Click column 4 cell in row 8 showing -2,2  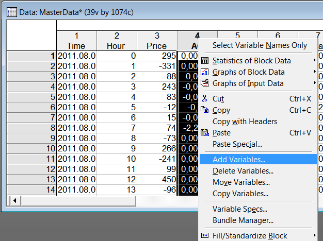tap(188, 128)
